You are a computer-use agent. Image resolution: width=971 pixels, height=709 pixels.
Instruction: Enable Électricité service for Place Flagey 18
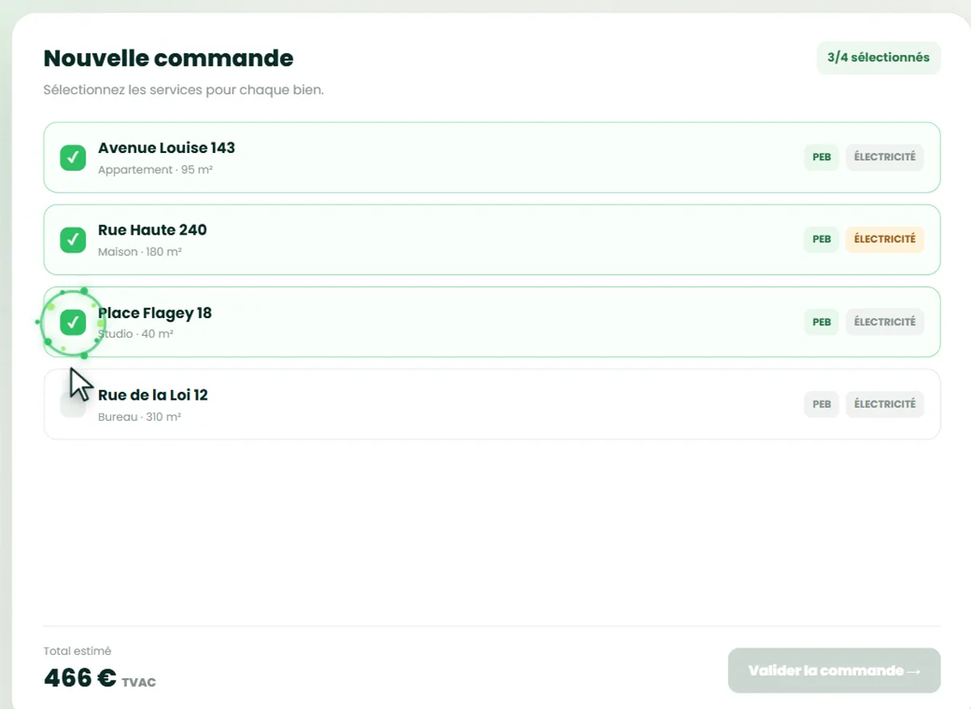coord(884,322)
